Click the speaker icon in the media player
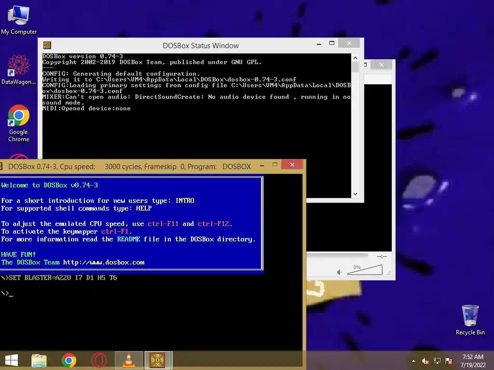The height and width of the screenshot is (370, 494). pyautogui.click(x=339, y=272)
